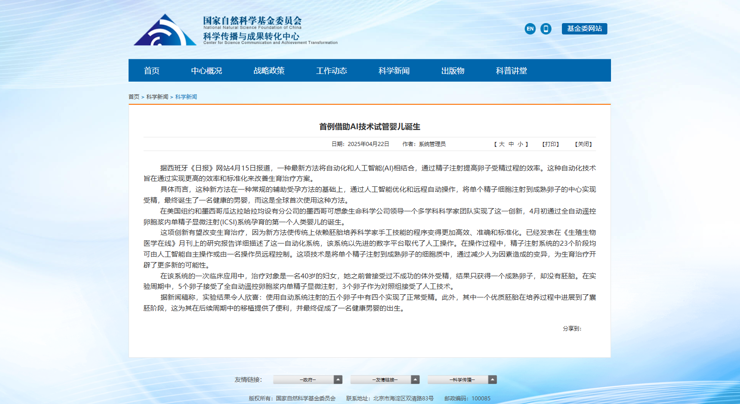This screenshot has height=404, width=740.
Task: Click the EN language icon
Action: point(530,29)
